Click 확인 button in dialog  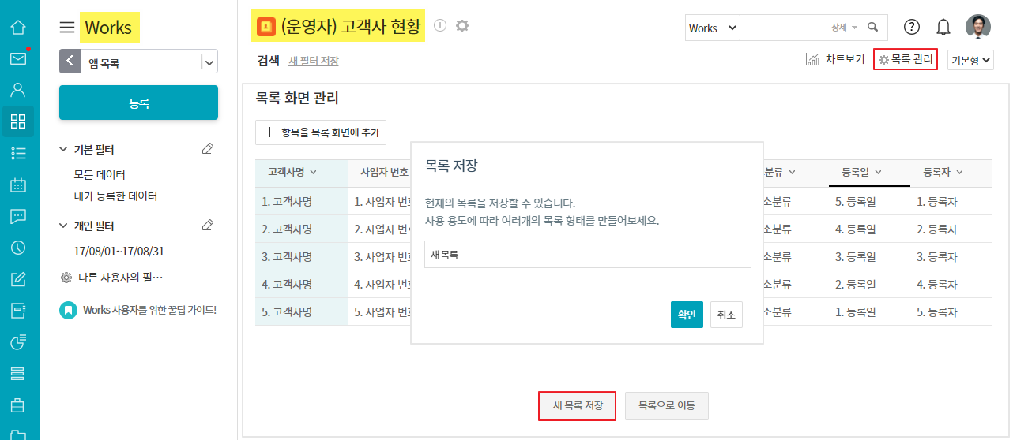(x=686, y=315)
